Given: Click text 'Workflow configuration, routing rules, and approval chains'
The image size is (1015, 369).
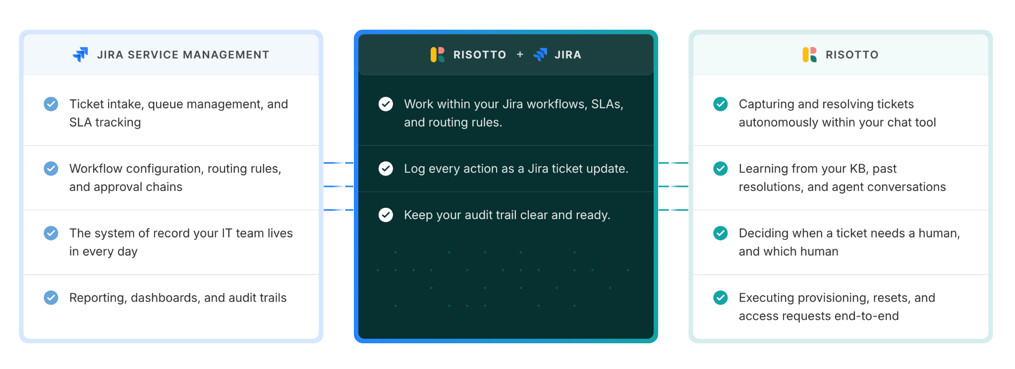Looking at the screenshot, I should [x=175, y=178].
